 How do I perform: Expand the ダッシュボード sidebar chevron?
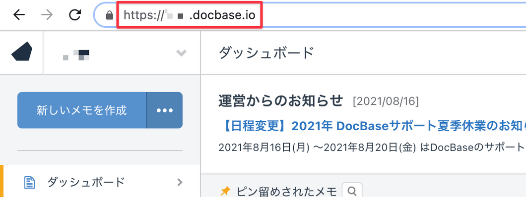pos(180,182)
